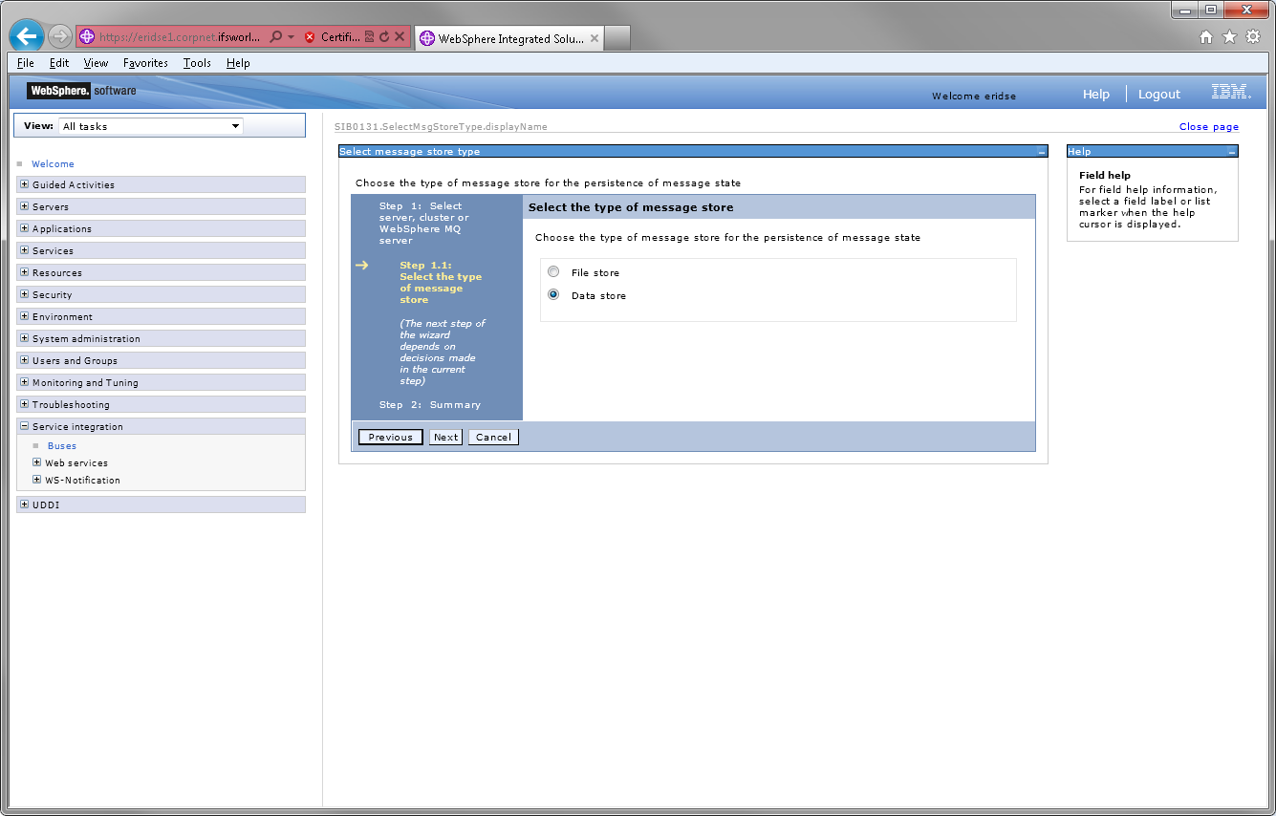The height and width of the screenshot is (816, 1276).
Task: Click the Close page link
Action: (1208, 126)
